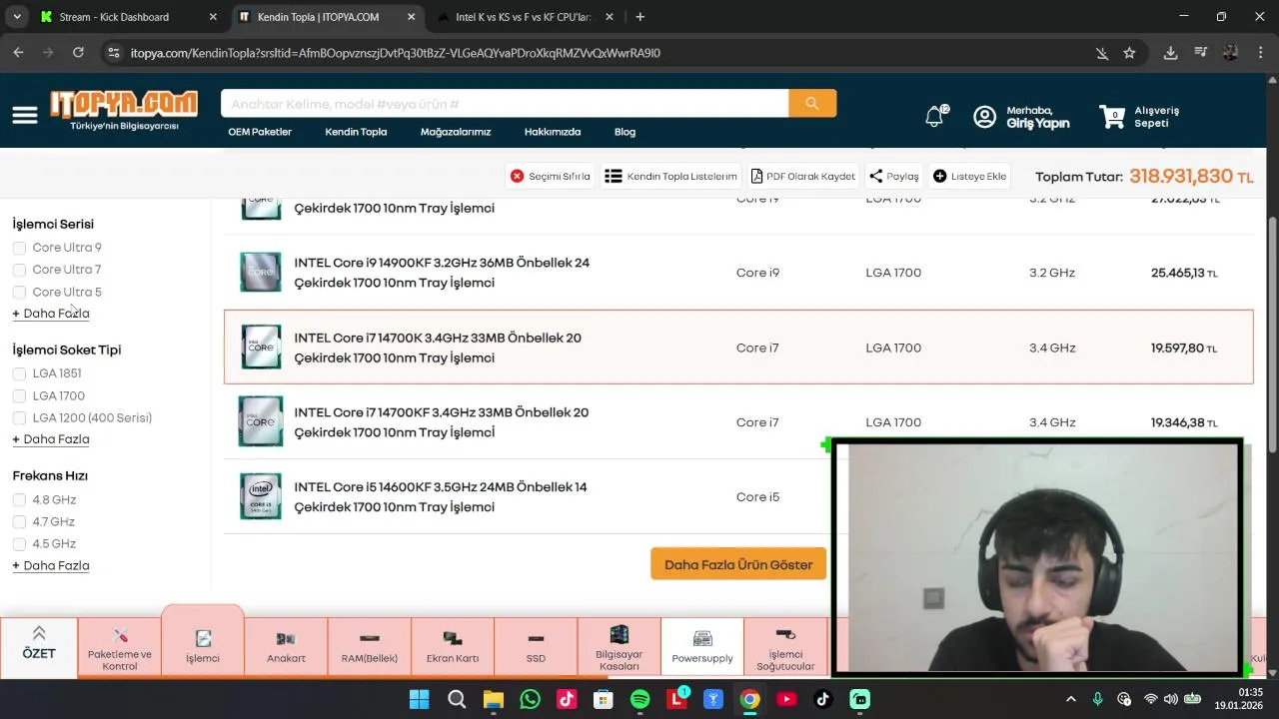
Task: Select Ekran Kartı category at bottom bar
Action: (x=453, y=647)
